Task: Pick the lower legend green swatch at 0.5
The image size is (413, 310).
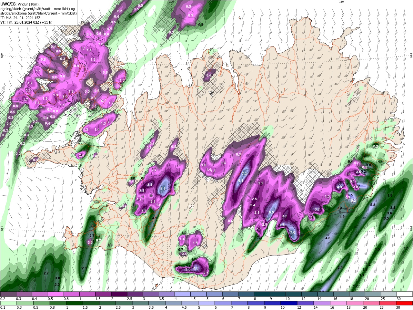Action: pos(42,303)
